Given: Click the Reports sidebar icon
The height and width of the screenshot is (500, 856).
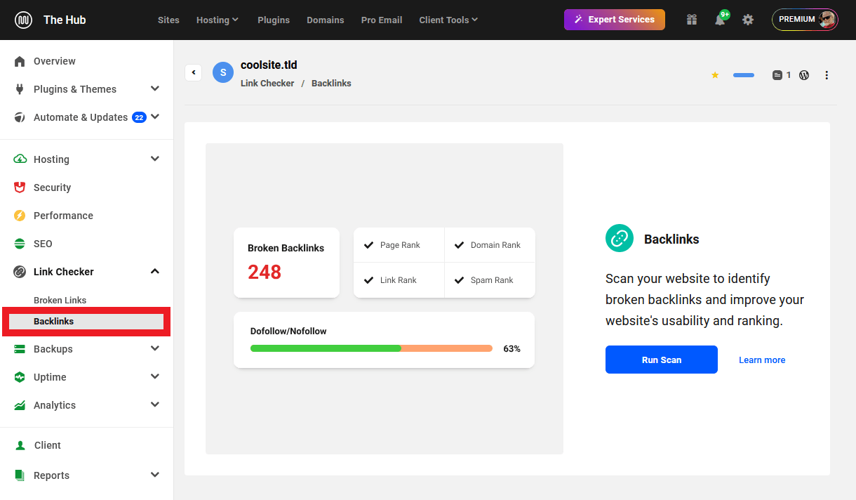Looking at the screenshot, I should point(20,475).
